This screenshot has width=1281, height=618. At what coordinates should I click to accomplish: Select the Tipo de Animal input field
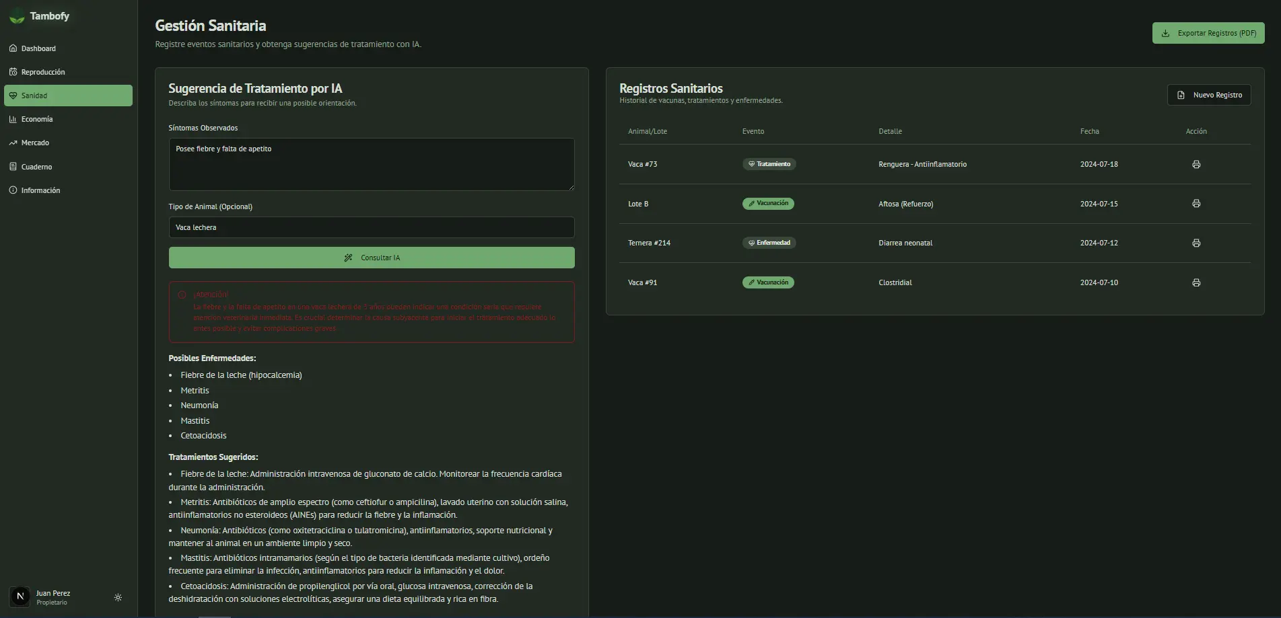[371, 227]
